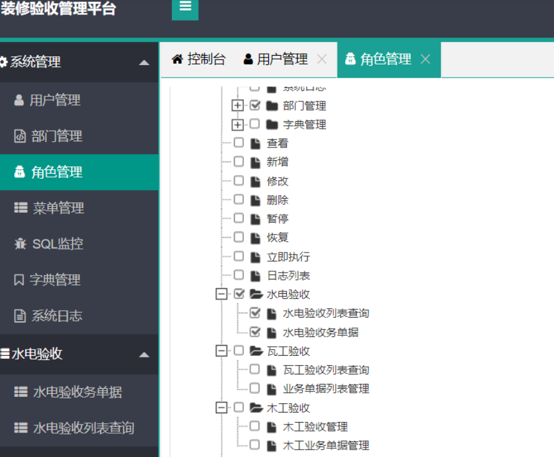The image size is (554, 457).
Task: Click the bookmark icon beside 字典管理 in sidebar
Action: tap(19, 279)
